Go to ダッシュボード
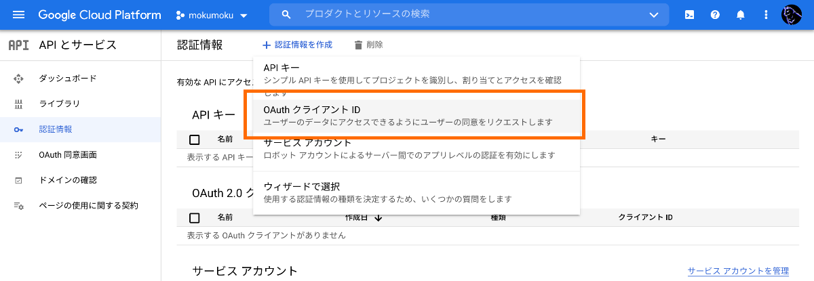Image resolution: width=814 pixels, height=281 pixels. [x=68, y=79]
